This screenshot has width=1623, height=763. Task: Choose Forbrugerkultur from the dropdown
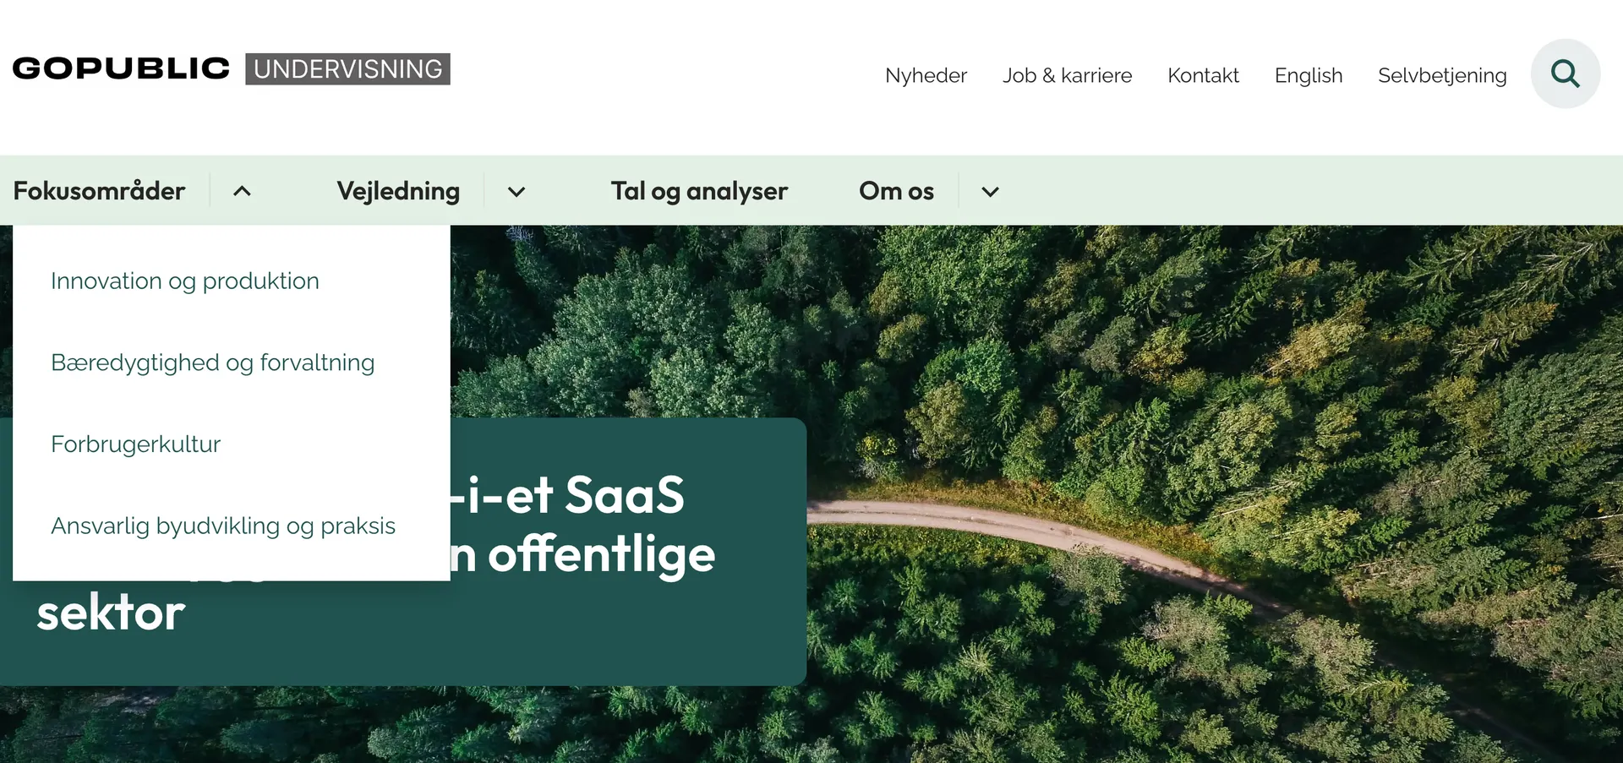135,444
